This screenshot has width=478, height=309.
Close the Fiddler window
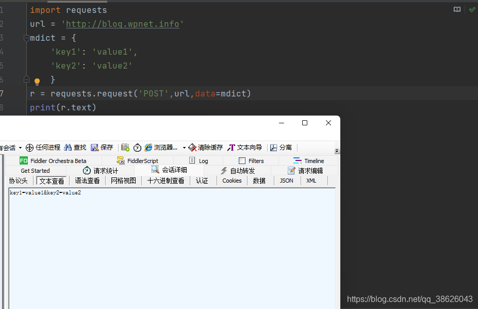[x=328, y=123]
